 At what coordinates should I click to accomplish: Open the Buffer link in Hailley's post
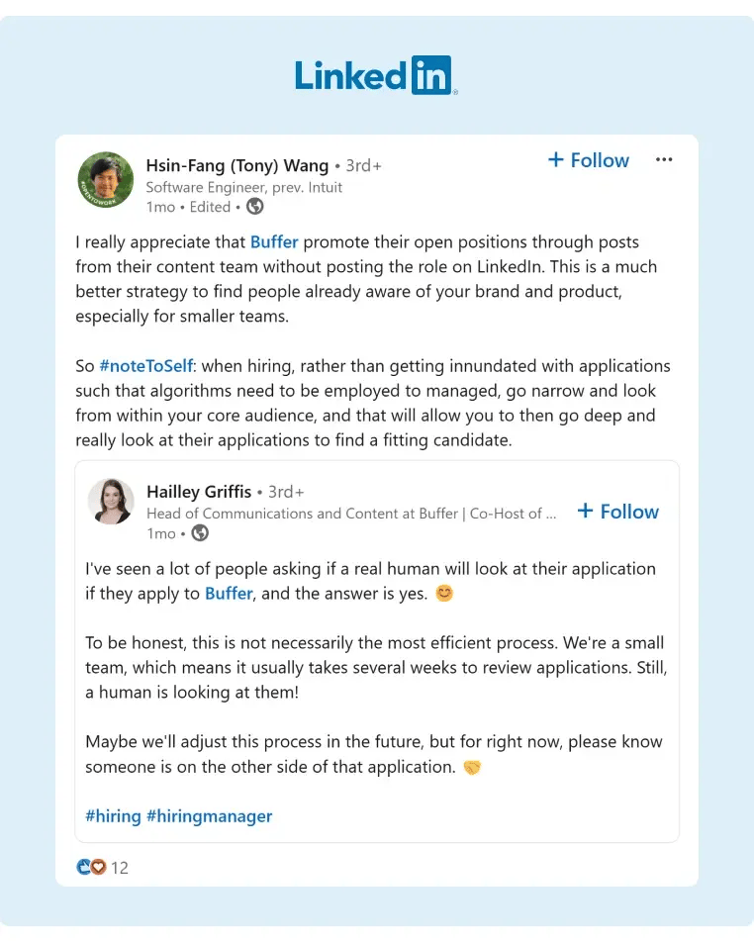[x=229, y=594]
